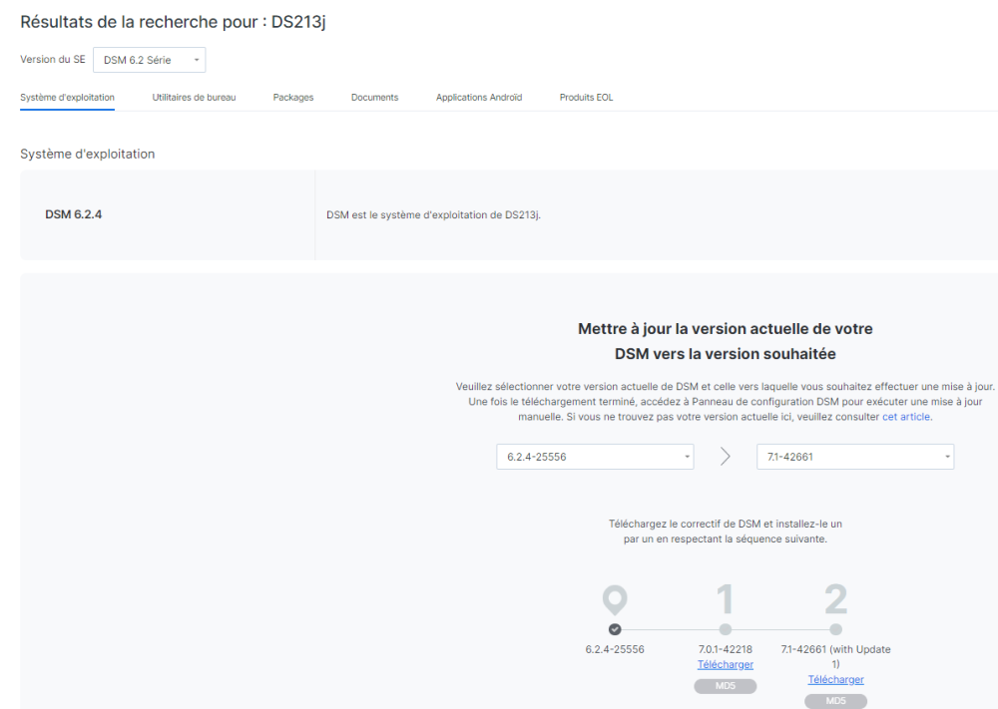
Task: Expand the current version 6.2.4-25556 dropdown
Action: pos(595,457)
